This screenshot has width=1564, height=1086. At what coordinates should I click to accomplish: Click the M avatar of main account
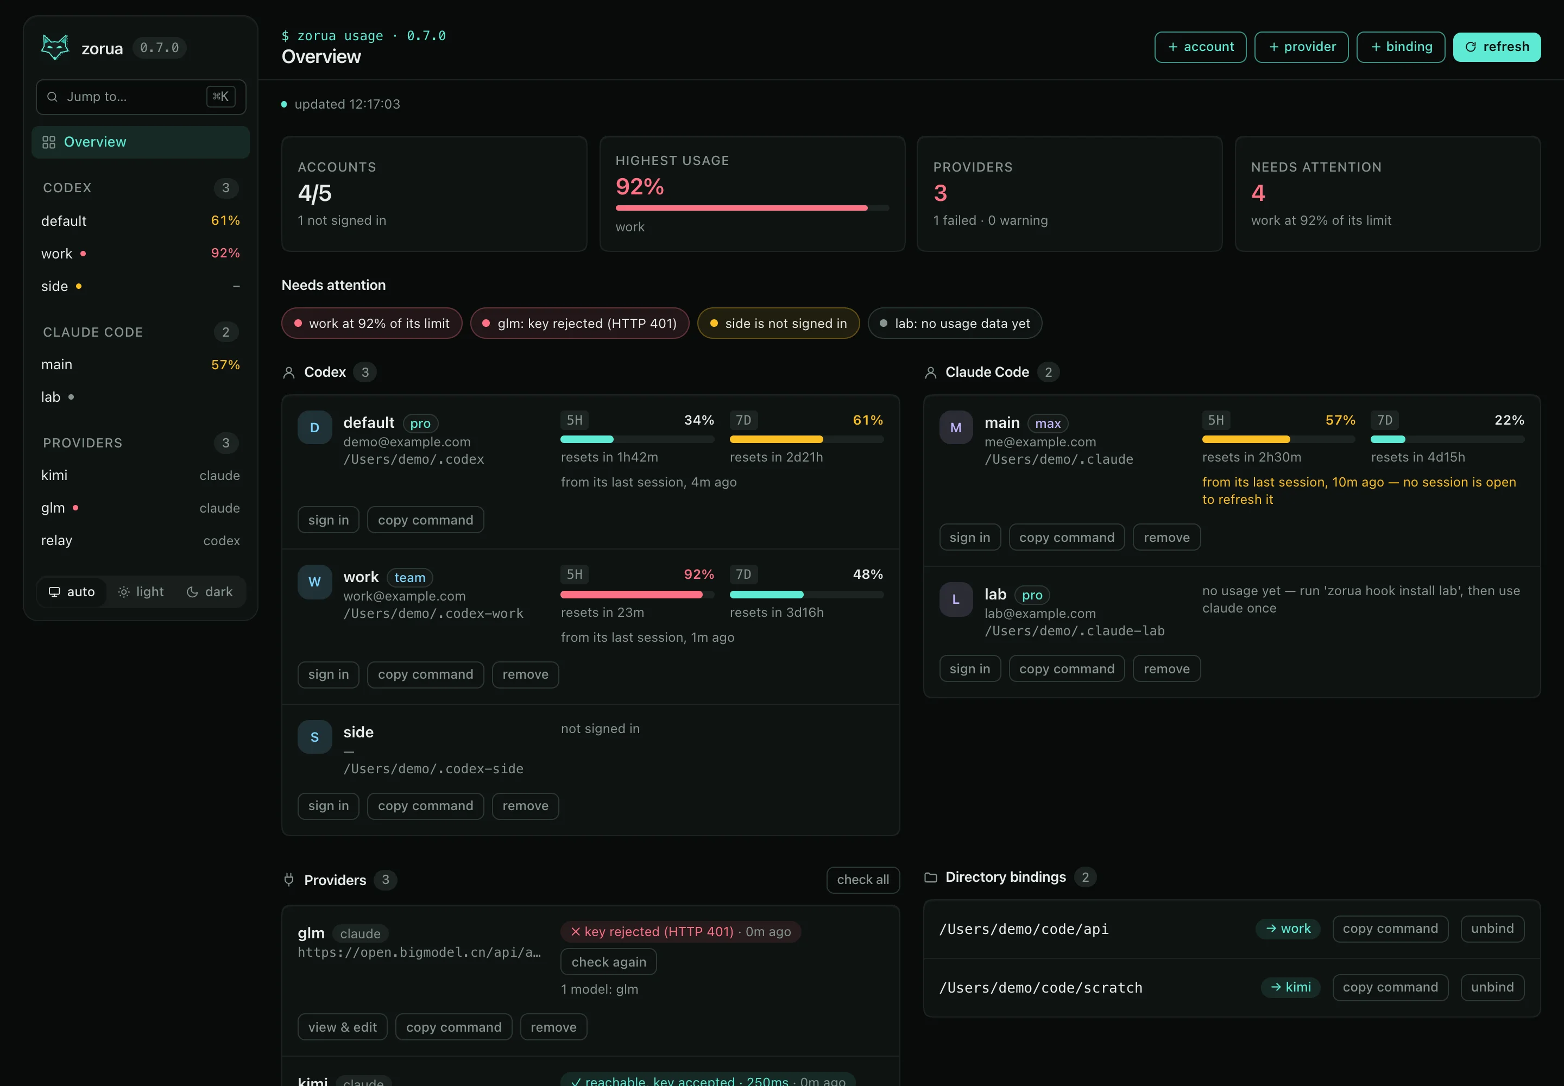[956, 427]
